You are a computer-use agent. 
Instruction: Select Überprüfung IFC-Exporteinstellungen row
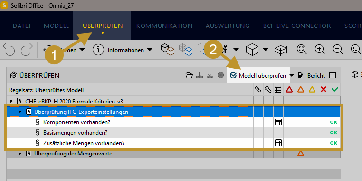point(173,112)
